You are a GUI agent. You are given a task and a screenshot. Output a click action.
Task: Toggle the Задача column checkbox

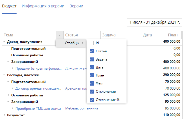(91, 59)
